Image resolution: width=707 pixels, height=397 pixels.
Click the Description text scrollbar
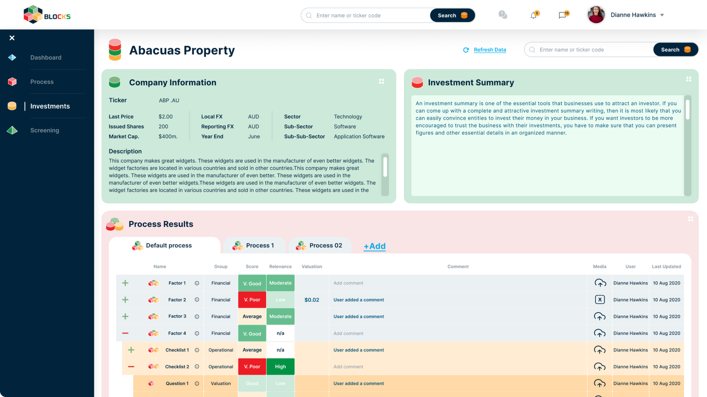point(385,175)
